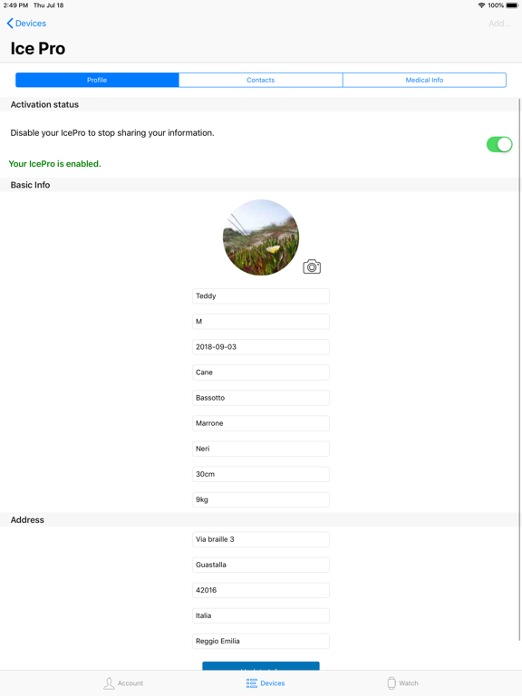Click the vertical scrollbar on the right
The width and height of the screenshot is (522, 696).
pyautogui.click(x=520, y=370)
